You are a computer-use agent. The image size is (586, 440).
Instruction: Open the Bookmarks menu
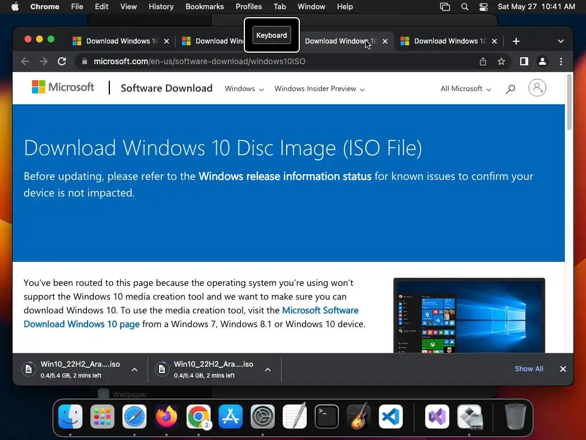(204, 7)
